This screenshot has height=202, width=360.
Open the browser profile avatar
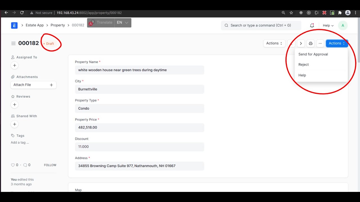348,13
